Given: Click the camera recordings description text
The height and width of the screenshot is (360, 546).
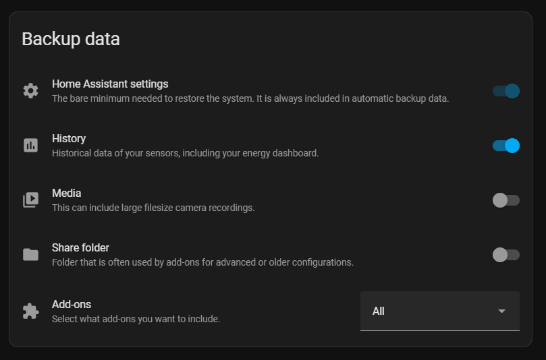Looking at the screenshot, I should [x=153, y=208].
